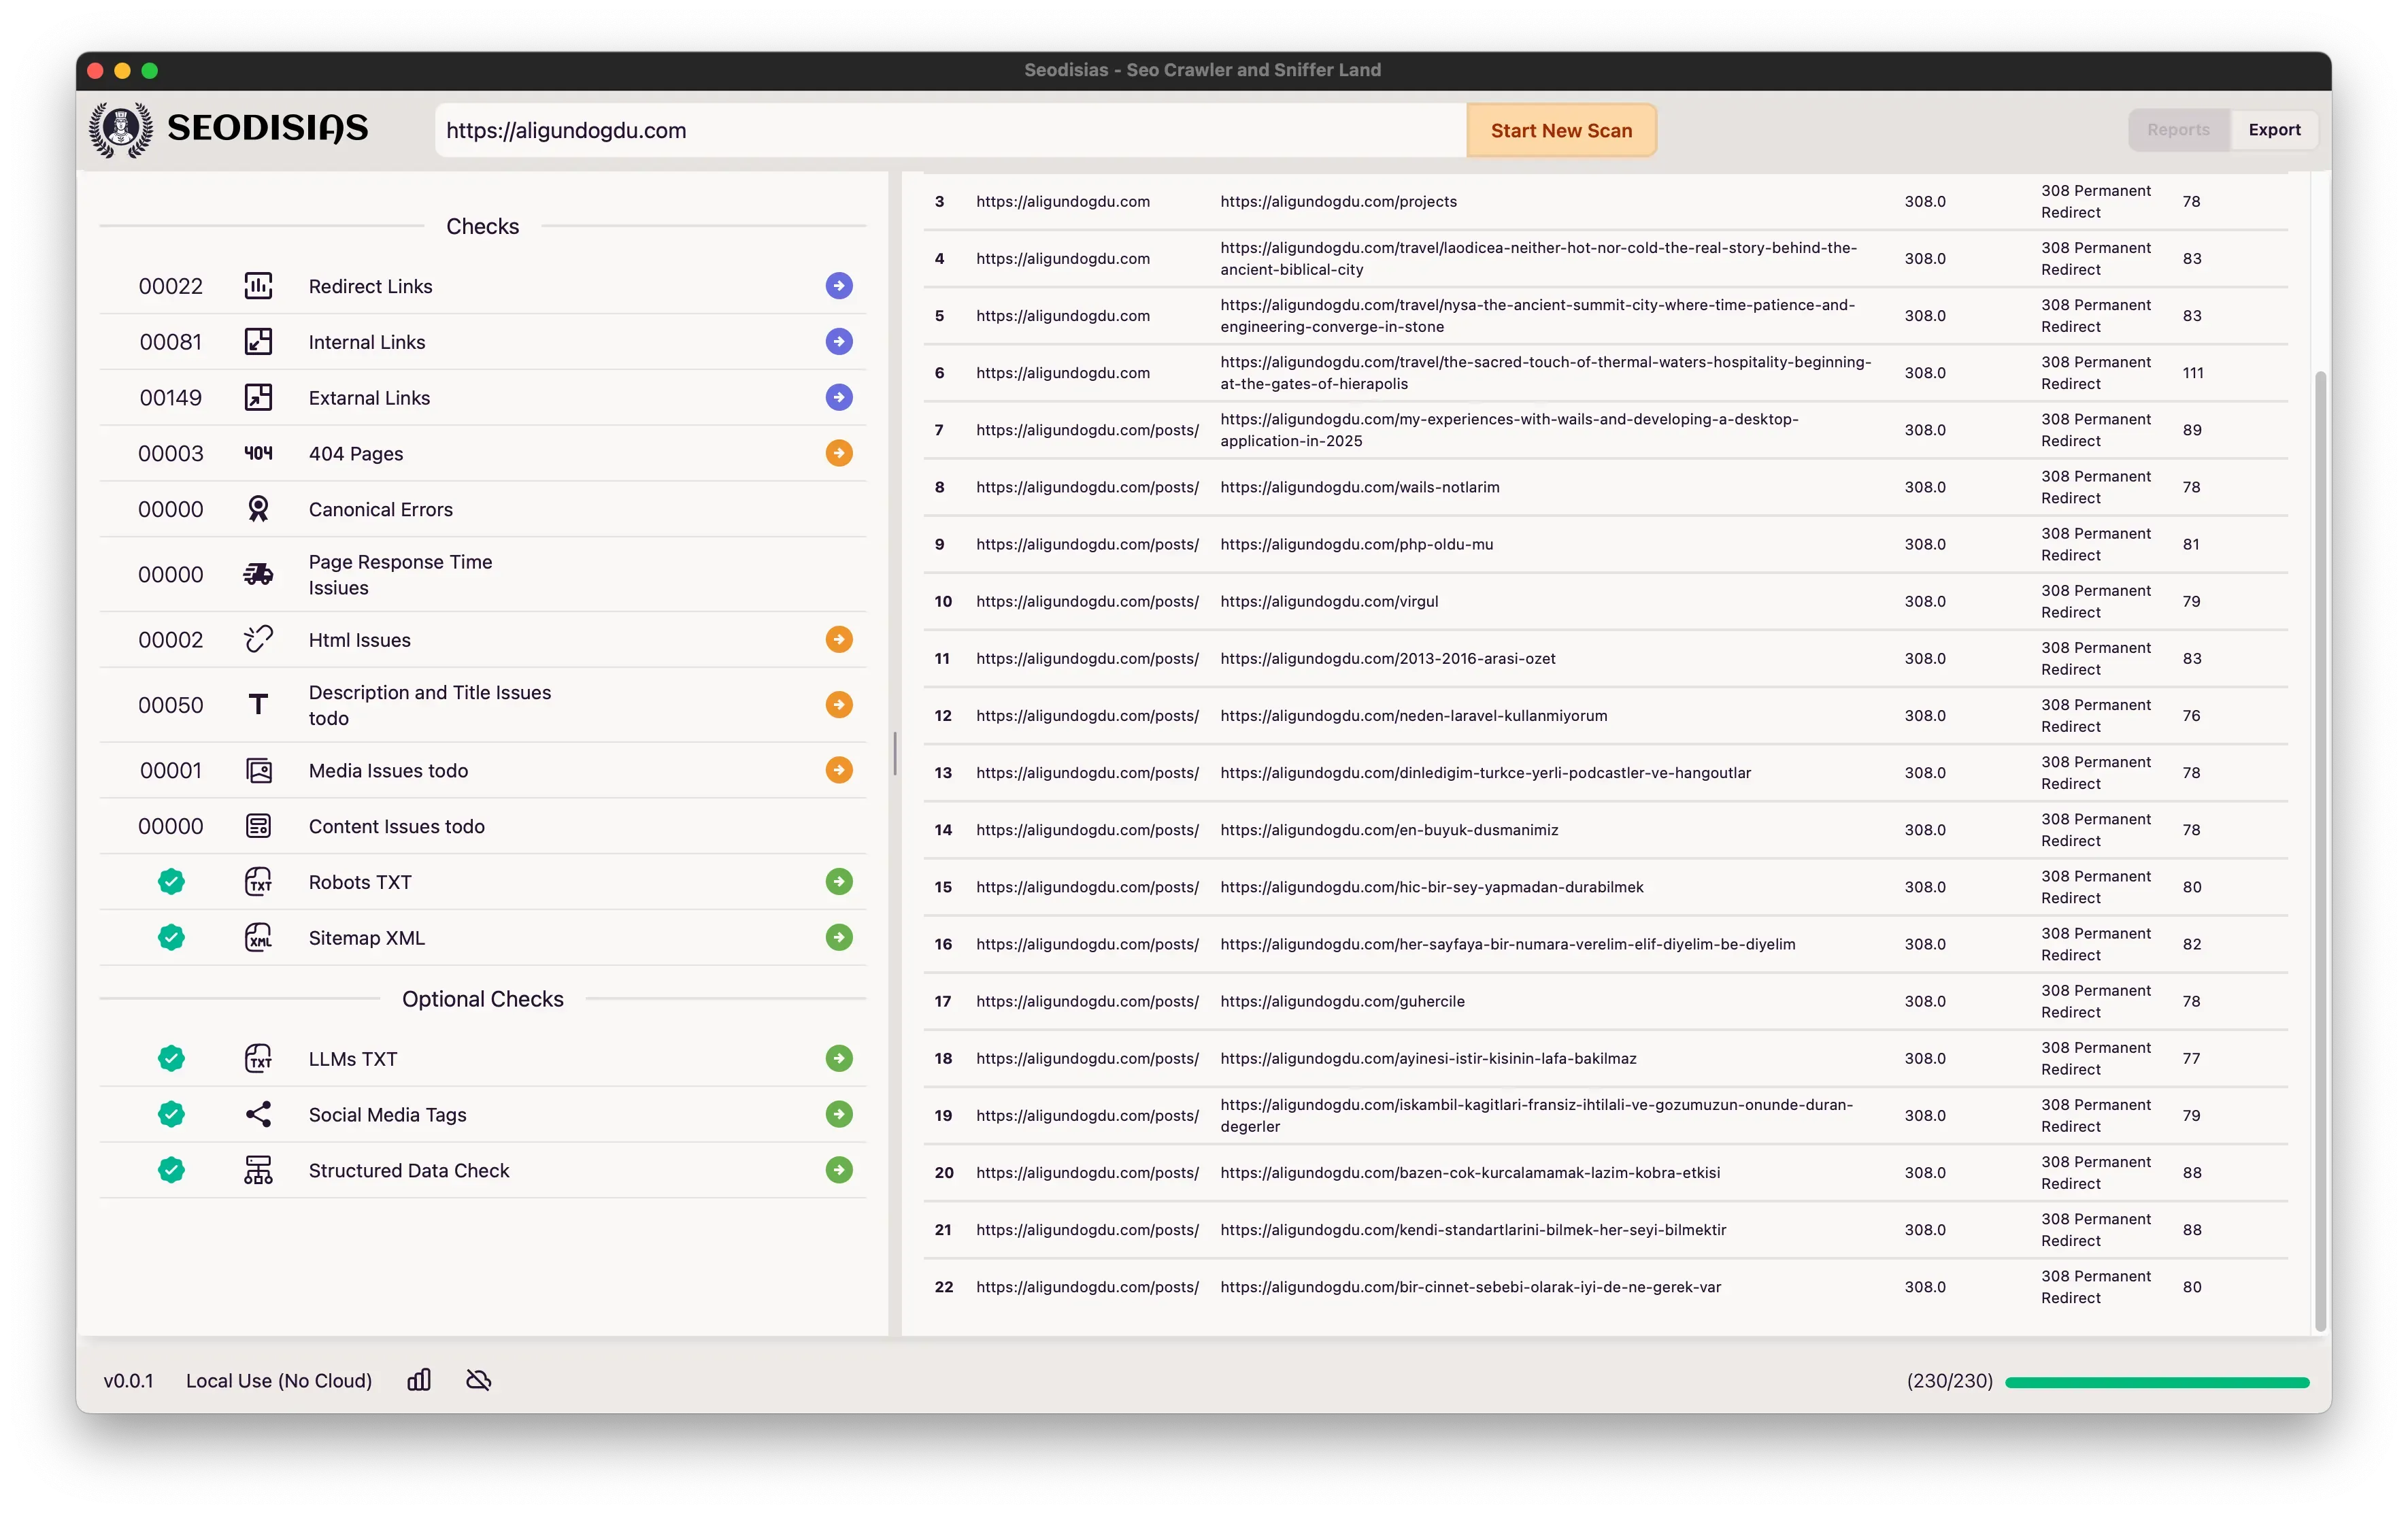Toggle the Sitemap XML passed badge
The image size is (2408, 1514).
click(x=171, y=938)
